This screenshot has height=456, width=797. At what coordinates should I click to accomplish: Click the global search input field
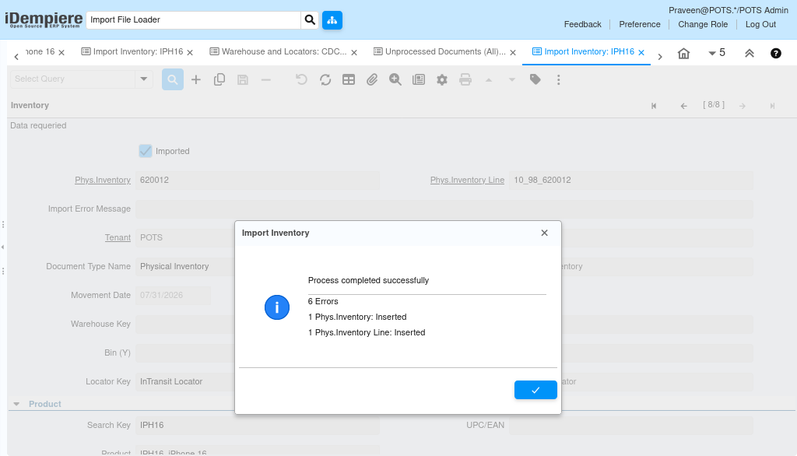(x=194, y=19)
